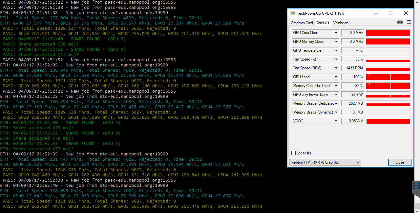Screen dimensions: 420x213
Task: Expand the Fan Speed (RPM) dropdown
Action: click(336, 68)
